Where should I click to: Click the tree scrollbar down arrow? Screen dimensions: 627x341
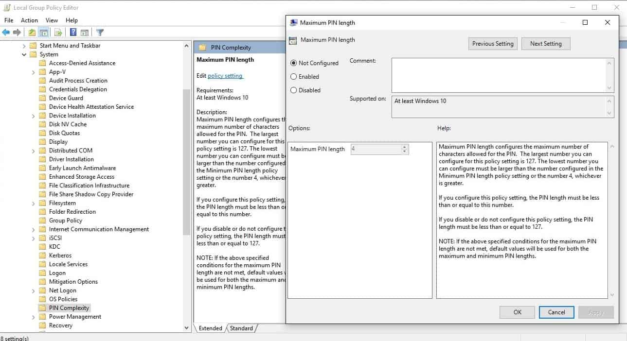coord(186,328)
